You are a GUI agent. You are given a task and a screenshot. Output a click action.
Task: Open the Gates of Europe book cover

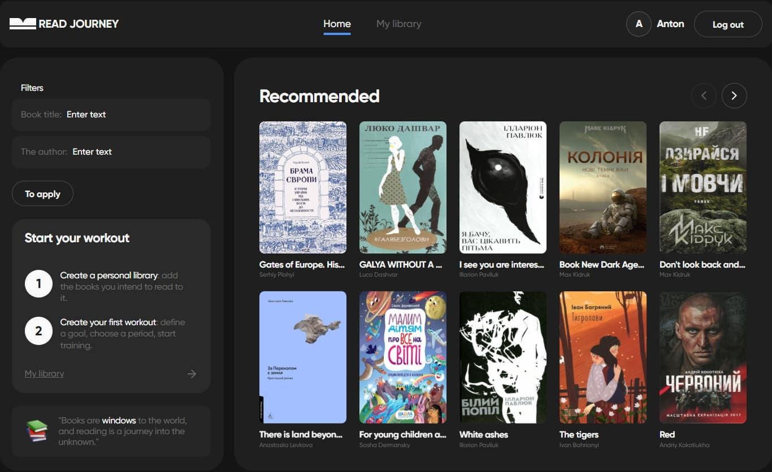click(x=303, y=187)
